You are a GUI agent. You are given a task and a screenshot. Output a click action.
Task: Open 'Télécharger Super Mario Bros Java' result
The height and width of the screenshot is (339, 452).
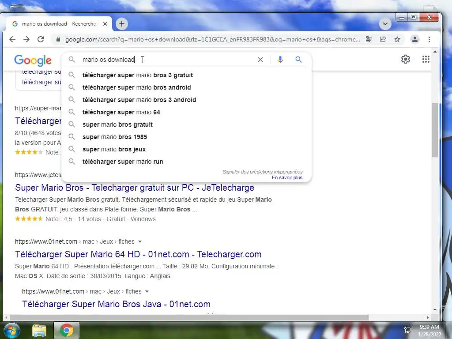[x=116, y=304]
